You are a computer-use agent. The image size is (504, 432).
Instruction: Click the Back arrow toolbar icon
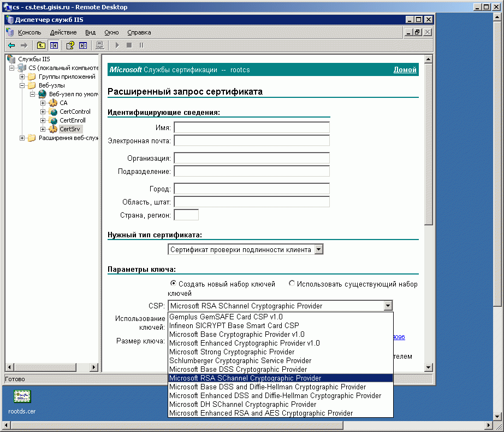pyautogui.click(x=11, y=45)
